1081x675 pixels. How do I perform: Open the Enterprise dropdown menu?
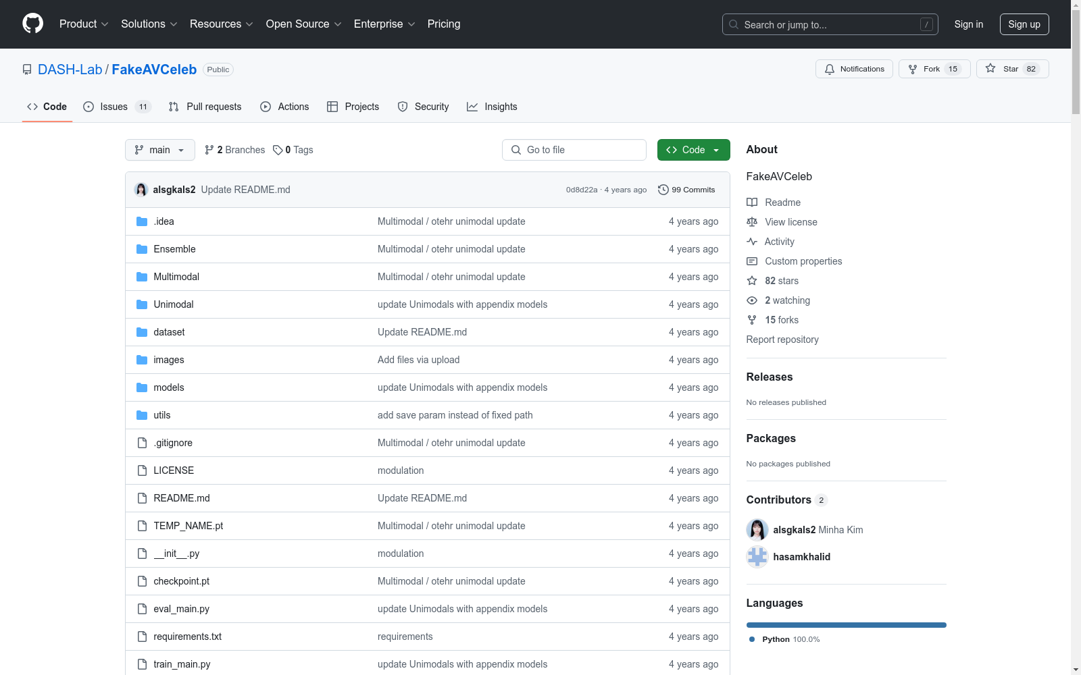384,24
